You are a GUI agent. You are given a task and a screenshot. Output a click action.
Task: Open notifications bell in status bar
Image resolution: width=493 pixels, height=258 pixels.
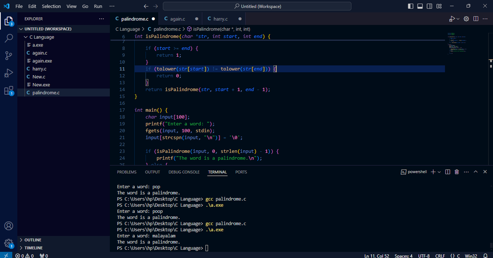coord(485,256)
